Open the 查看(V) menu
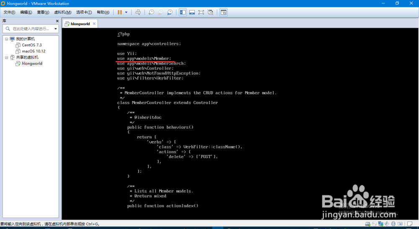 tap(43, 12)
